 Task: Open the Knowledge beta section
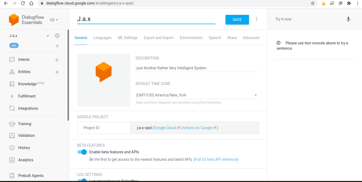(27, 84)
